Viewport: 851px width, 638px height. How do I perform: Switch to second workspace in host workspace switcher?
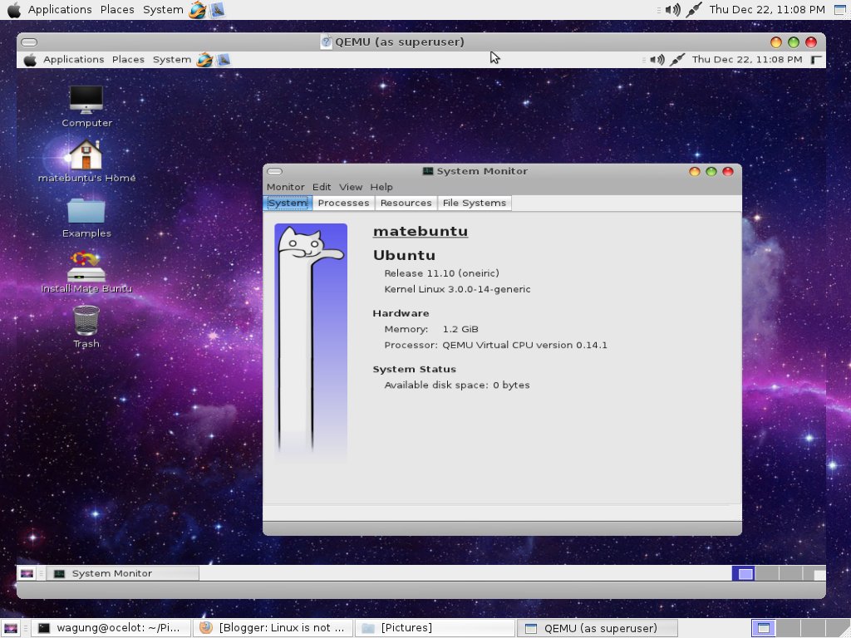click(x=788, y=628)
